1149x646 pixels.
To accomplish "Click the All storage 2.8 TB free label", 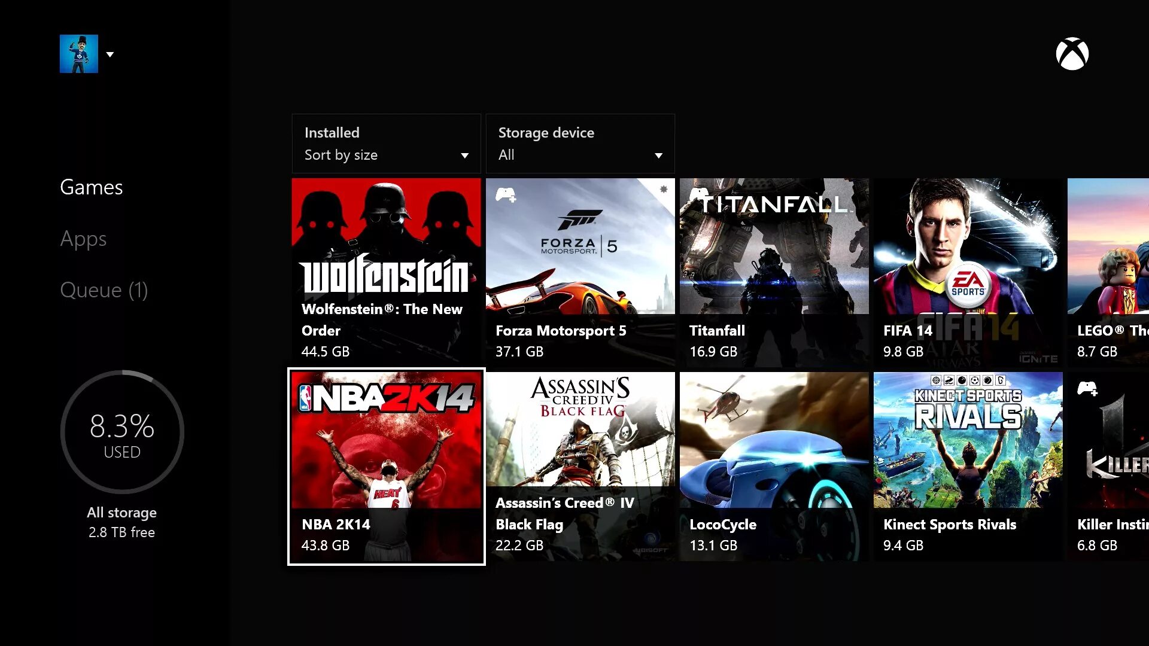I will 122,522.
